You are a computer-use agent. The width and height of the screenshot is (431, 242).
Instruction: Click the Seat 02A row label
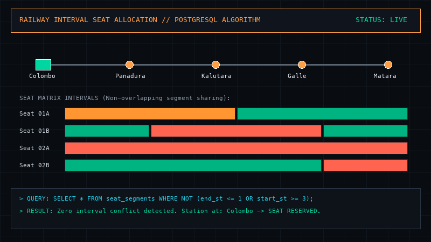pyautogui.click(x=34, y=148)
